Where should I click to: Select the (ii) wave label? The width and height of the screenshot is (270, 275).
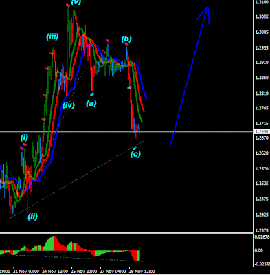pyautogui.click(x=32, y=217)
